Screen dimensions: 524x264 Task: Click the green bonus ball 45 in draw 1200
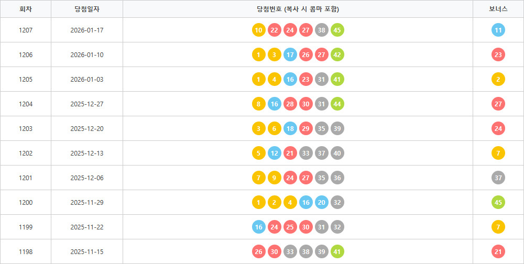(x=498, y=203)
